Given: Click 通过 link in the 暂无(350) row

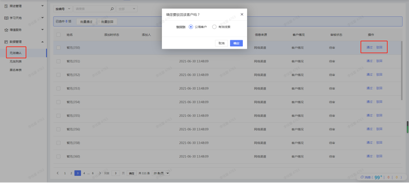Looking at the screenshot, I should (x=369, y=47).
